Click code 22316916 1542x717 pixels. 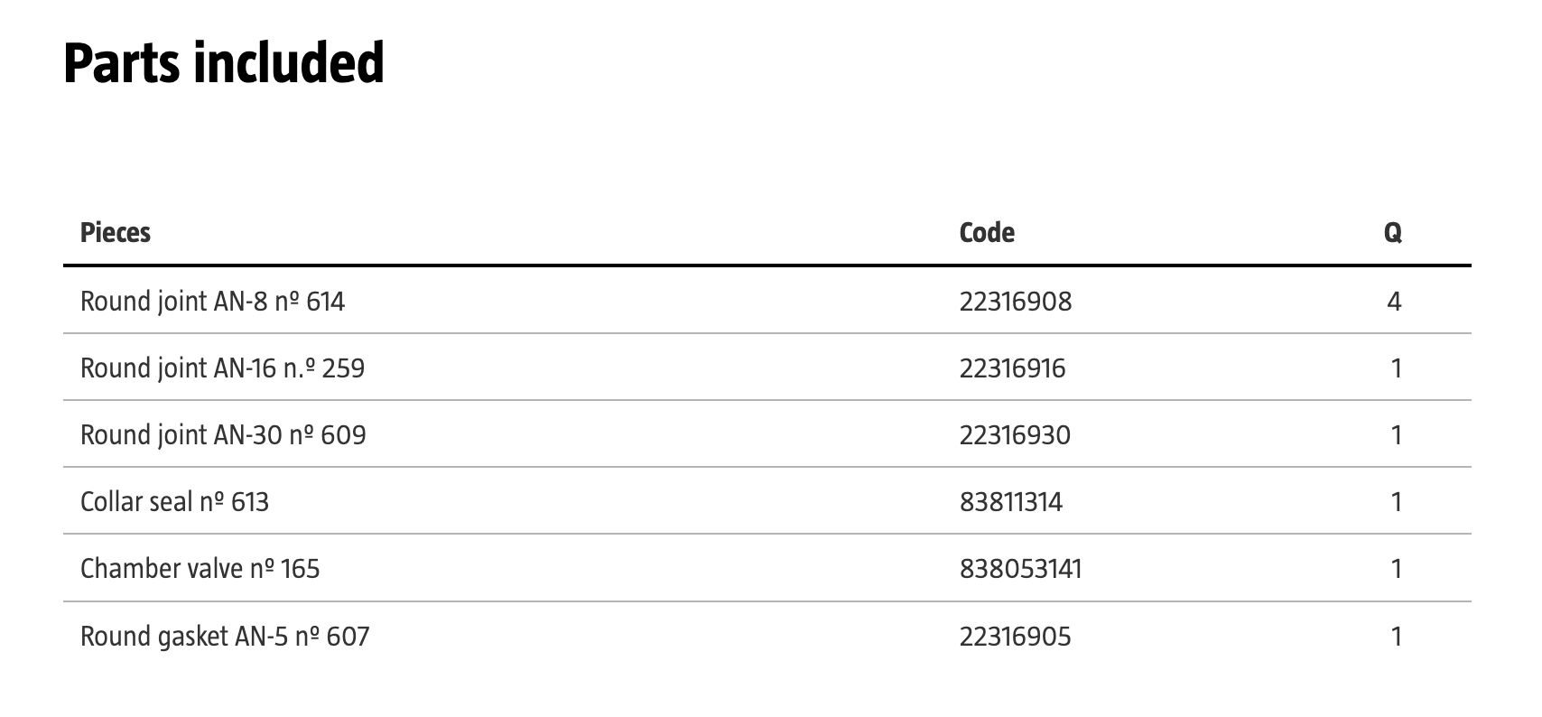1012,368
